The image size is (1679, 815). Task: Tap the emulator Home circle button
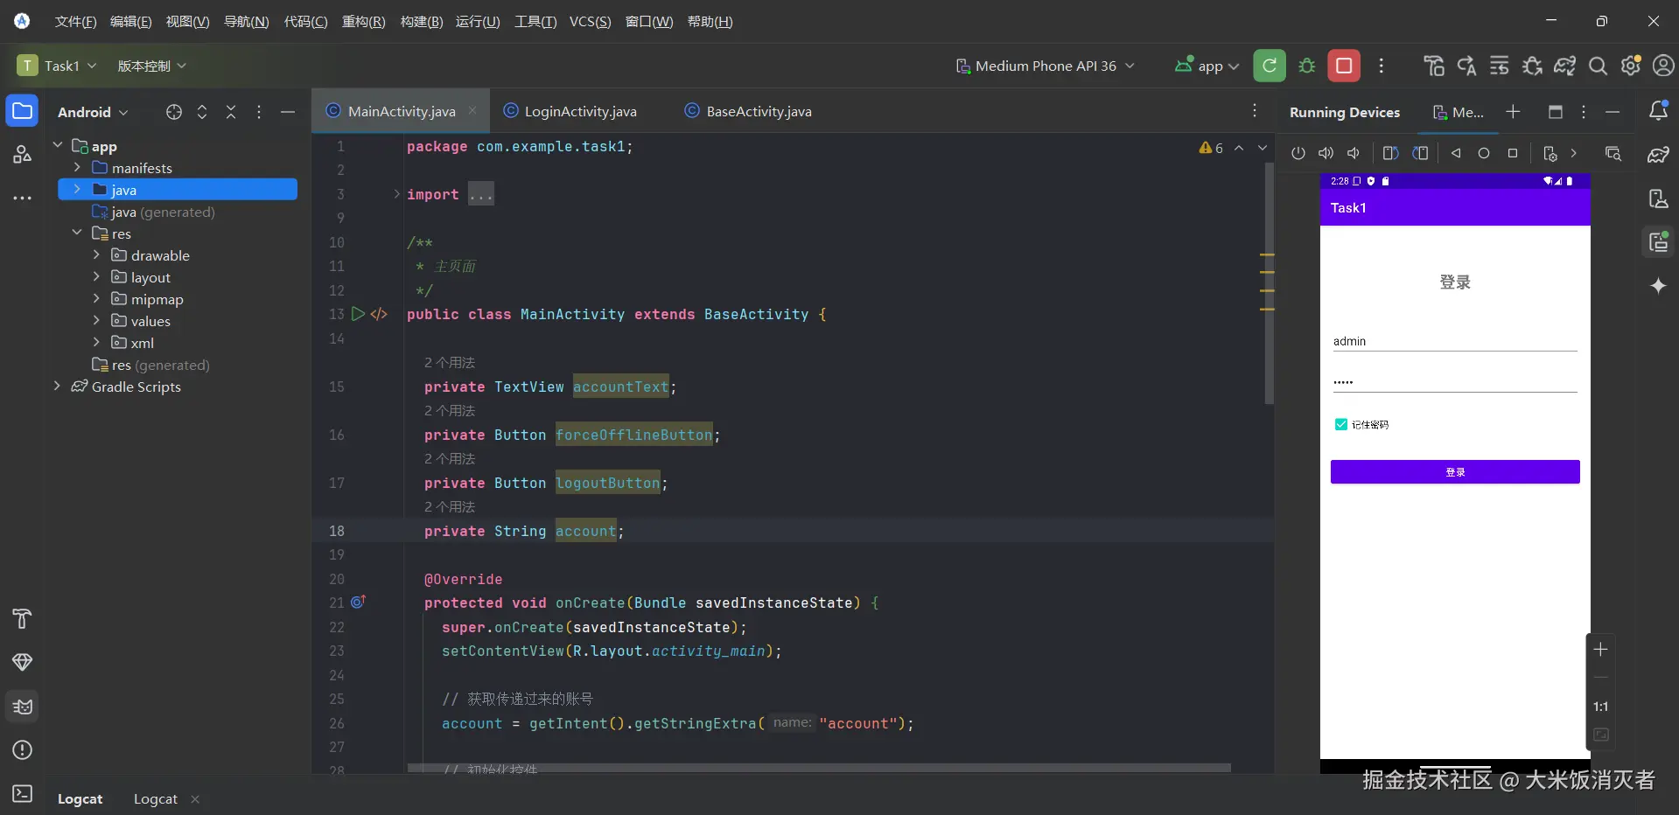(x=1484, y=153)
